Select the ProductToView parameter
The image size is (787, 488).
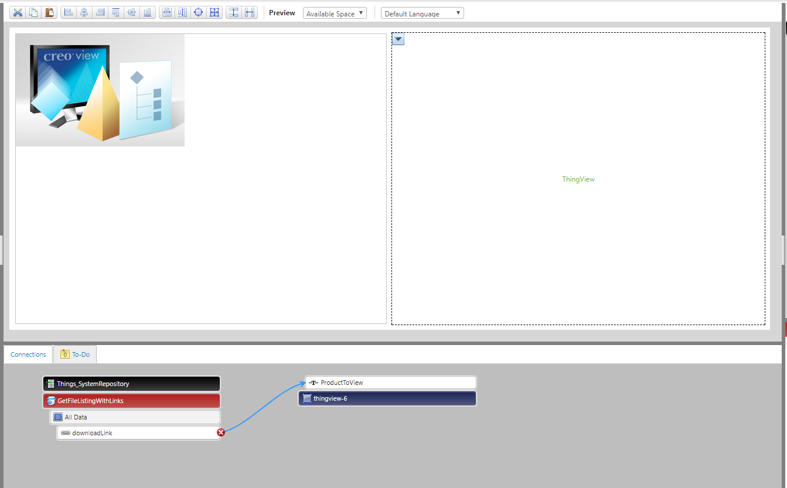coord(390,382)
